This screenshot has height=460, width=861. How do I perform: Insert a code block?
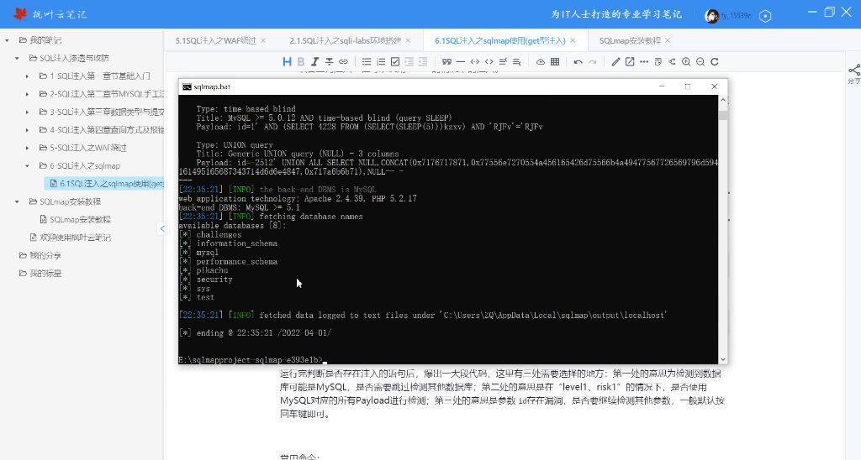point(489,62)
